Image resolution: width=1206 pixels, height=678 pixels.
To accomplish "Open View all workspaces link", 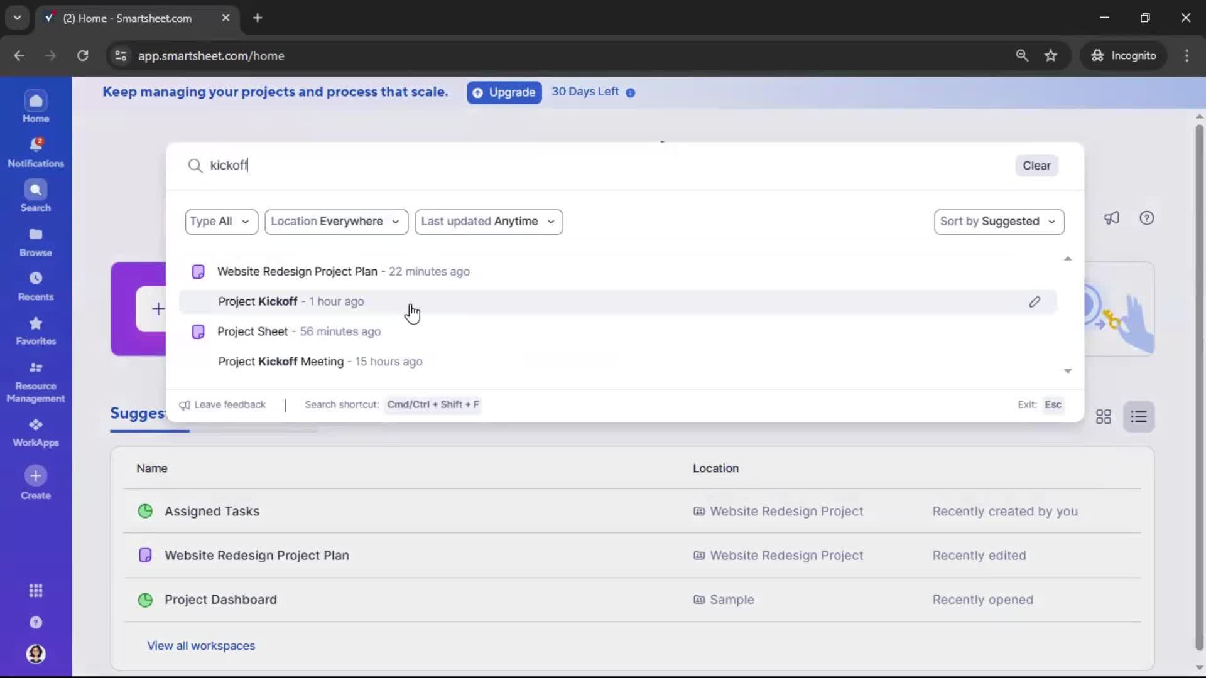I will pyautogui.click(x=200, y=645).
